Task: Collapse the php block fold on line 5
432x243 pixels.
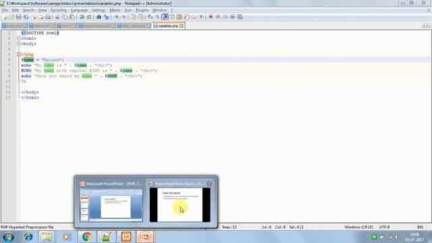Action: point(19,54)
